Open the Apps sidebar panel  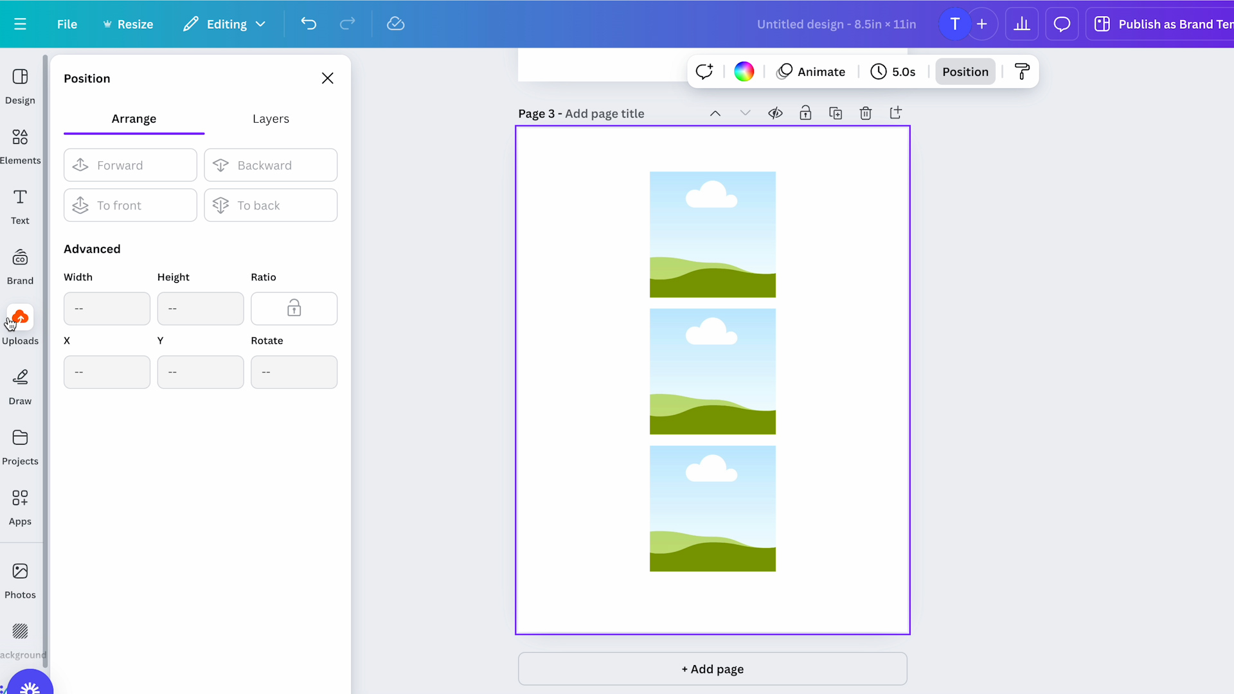click(x=20, y=508)
